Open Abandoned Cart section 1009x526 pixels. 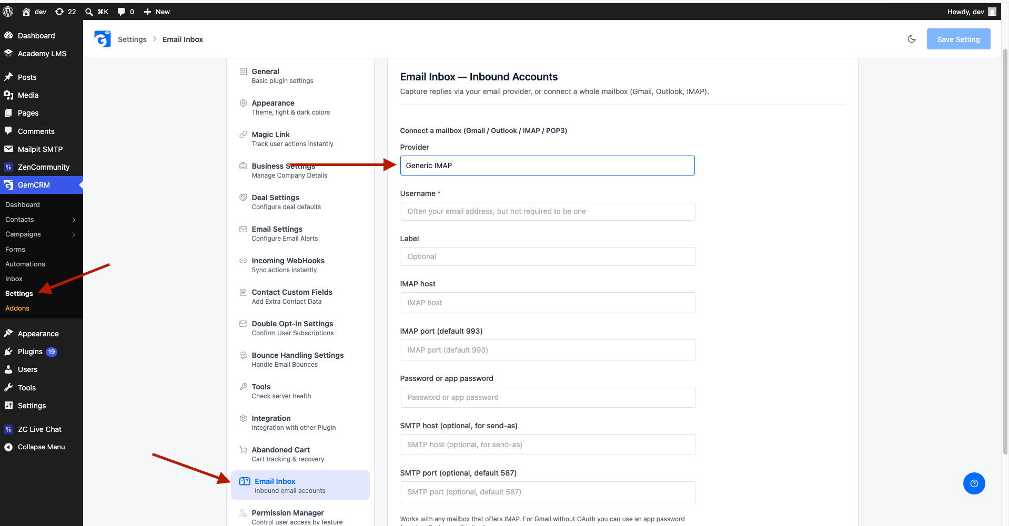click(x=300, y=455)
